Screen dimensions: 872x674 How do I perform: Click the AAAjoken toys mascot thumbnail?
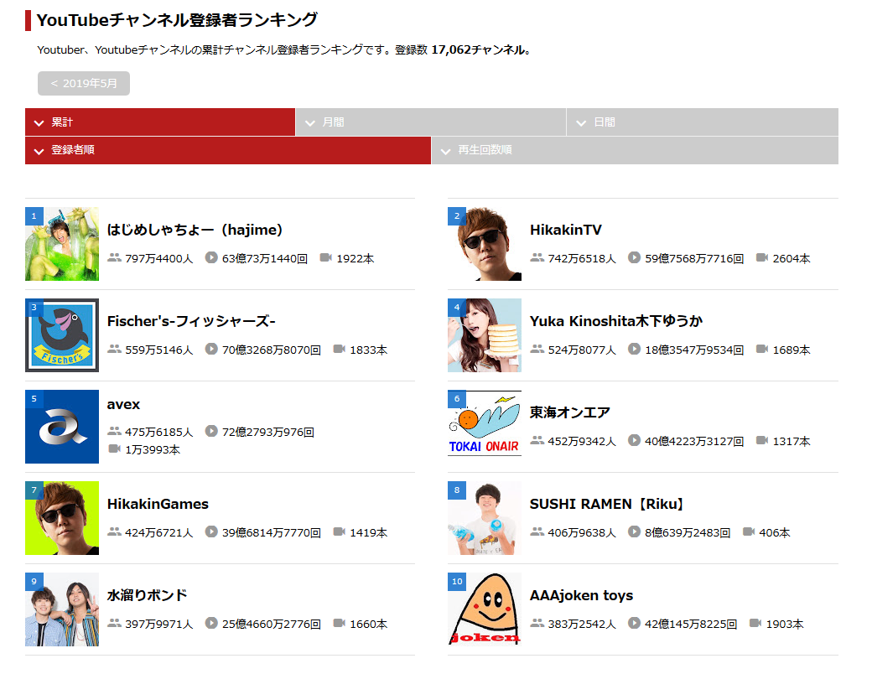pyautogui.click(x=485, y=609)
